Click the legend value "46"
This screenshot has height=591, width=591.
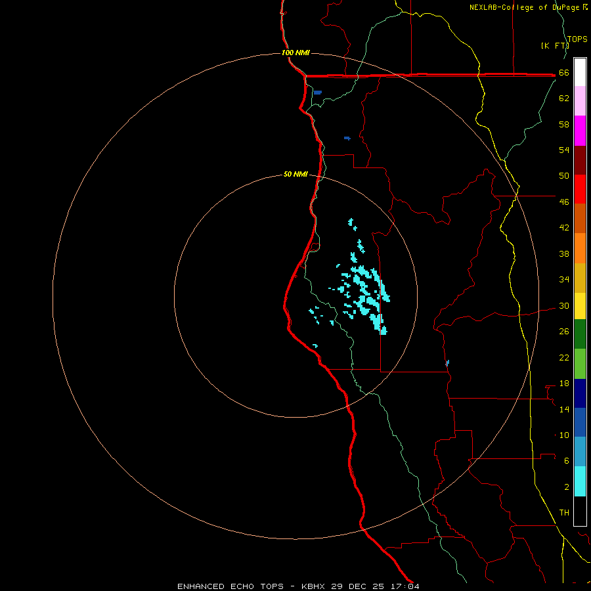(x=564, y=202)
